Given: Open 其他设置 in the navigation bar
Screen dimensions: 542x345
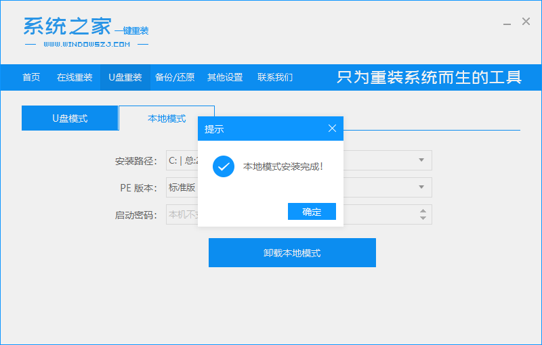Looking at the screenshot, I should click(x=225, y=77).
